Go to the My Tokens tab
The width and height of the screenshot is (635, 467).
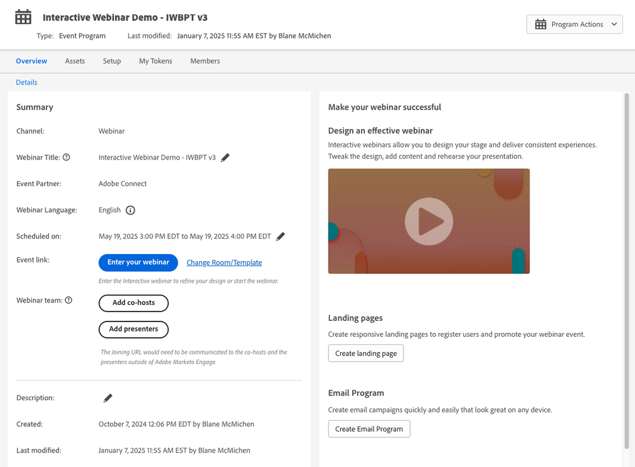coord(156,61)
